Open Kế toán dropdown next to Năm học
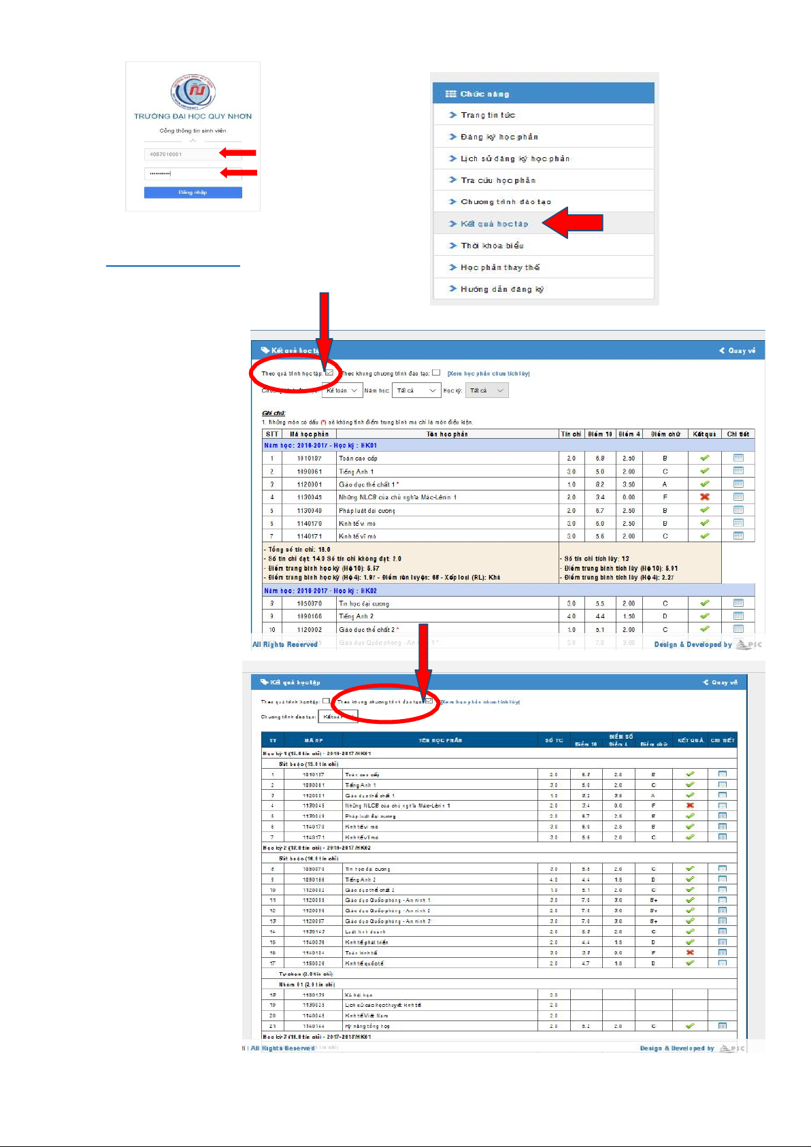This screenshot has width=811, height=1147. coord(341,390)
